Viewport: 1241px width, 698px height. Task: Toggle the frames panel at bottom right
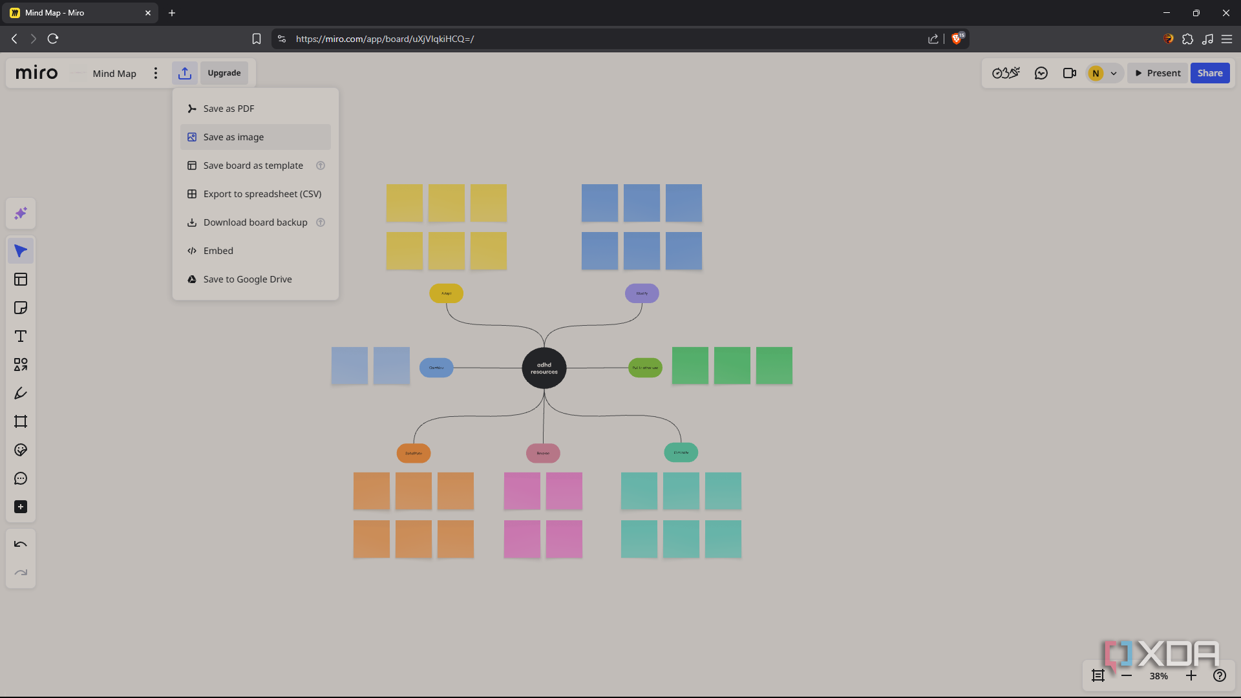[1098, 675]
